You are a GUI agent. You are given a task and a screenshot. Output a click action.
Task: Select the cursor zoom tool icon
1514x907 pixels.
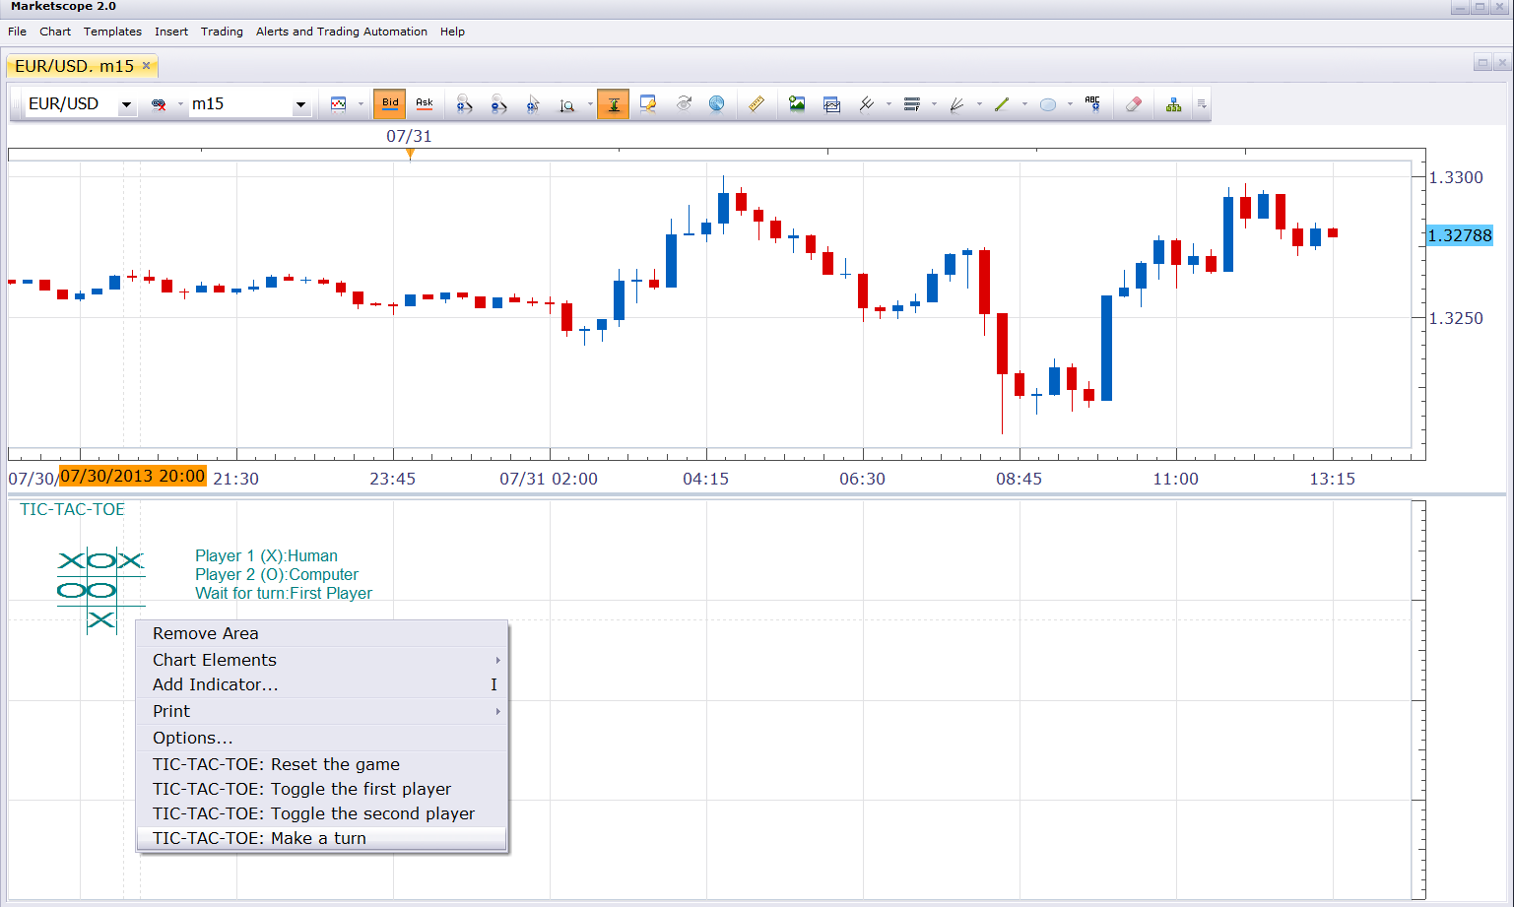click(533, 103)
